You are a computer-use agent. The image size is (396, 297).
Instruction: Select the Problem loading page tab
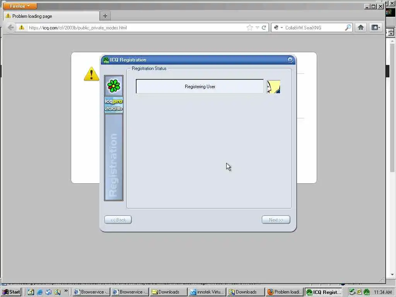click(x=51, y=16)
